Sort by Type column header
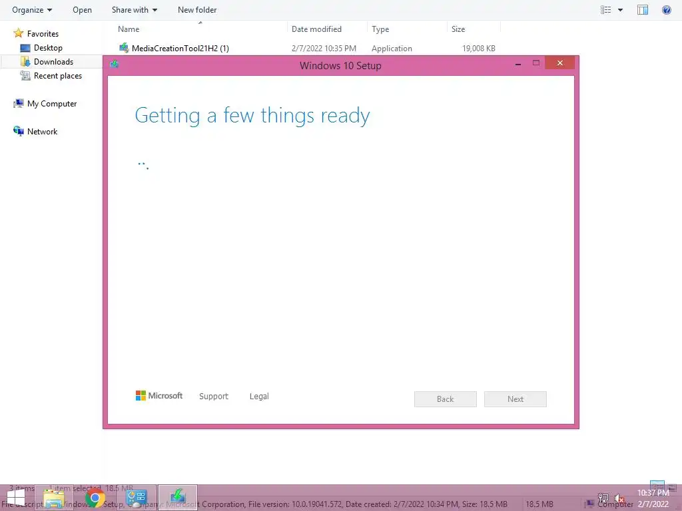The width and height of the screenshot is (682, 511). pos(380,29)
